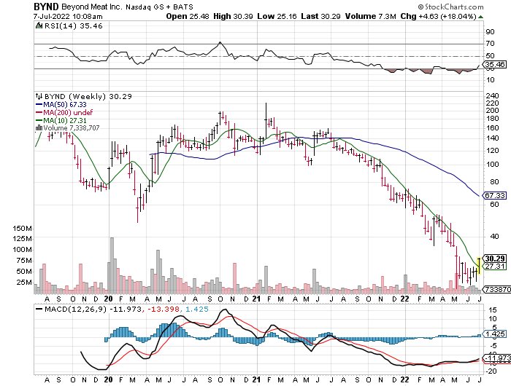
Task: Click the 1.425 histogram tag on MACD axis
Action: (496, 334)
